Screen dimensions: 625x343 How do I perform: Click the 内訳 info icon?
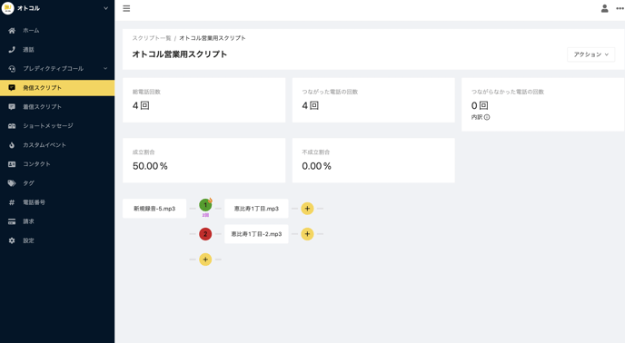[487, 117]
